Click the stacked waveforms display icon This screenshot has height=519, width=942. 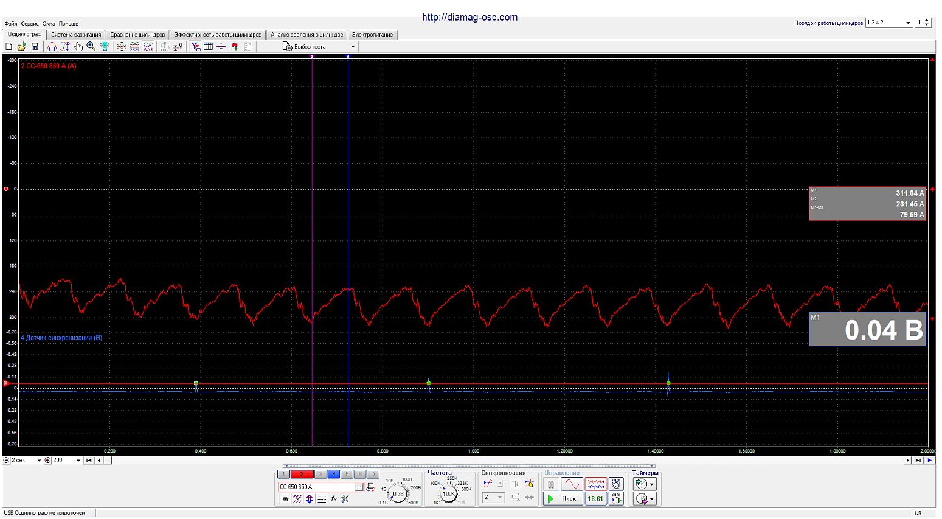pos(134,46)
